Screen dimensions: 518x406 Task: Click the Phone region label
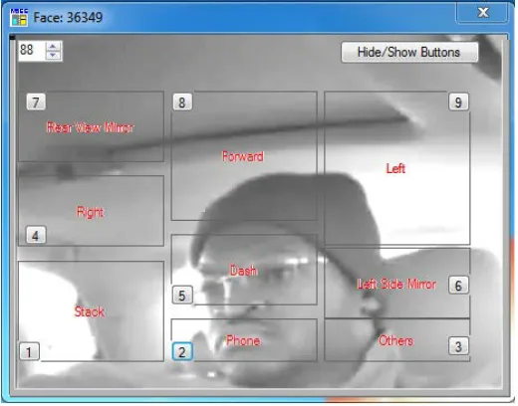point(243,340)
